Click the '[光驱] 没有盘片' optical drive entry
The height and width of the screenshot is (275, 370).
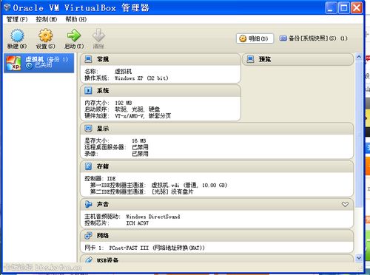172,191
